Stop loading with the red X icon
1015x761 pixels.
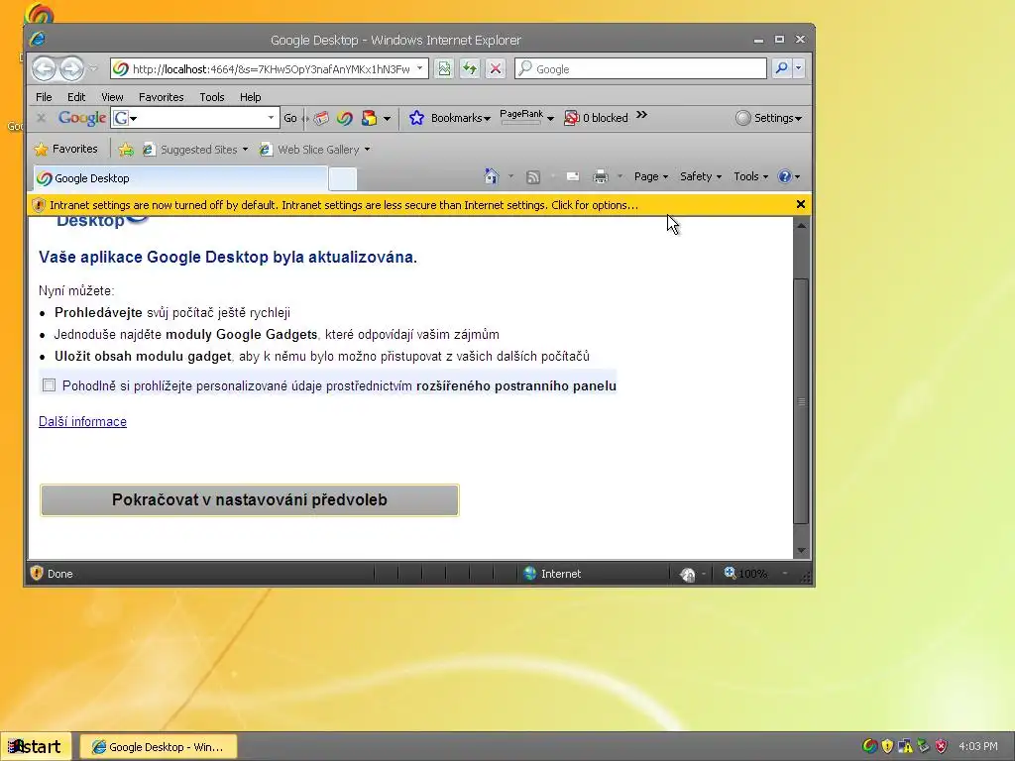click(x=496, y=68)
